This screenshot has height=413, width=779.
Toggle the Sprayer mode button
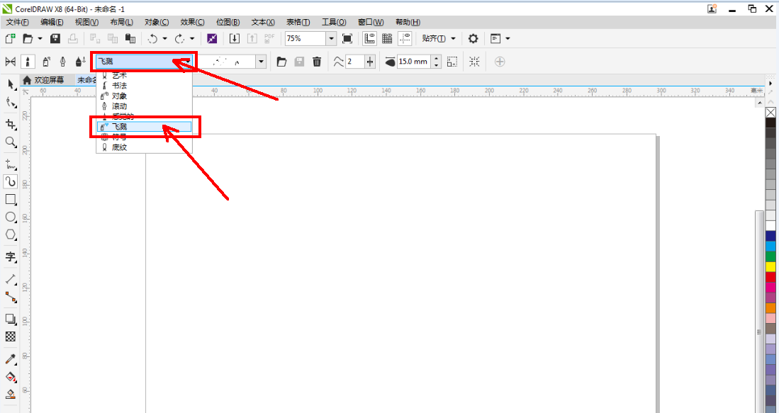(x=45, y=62)
